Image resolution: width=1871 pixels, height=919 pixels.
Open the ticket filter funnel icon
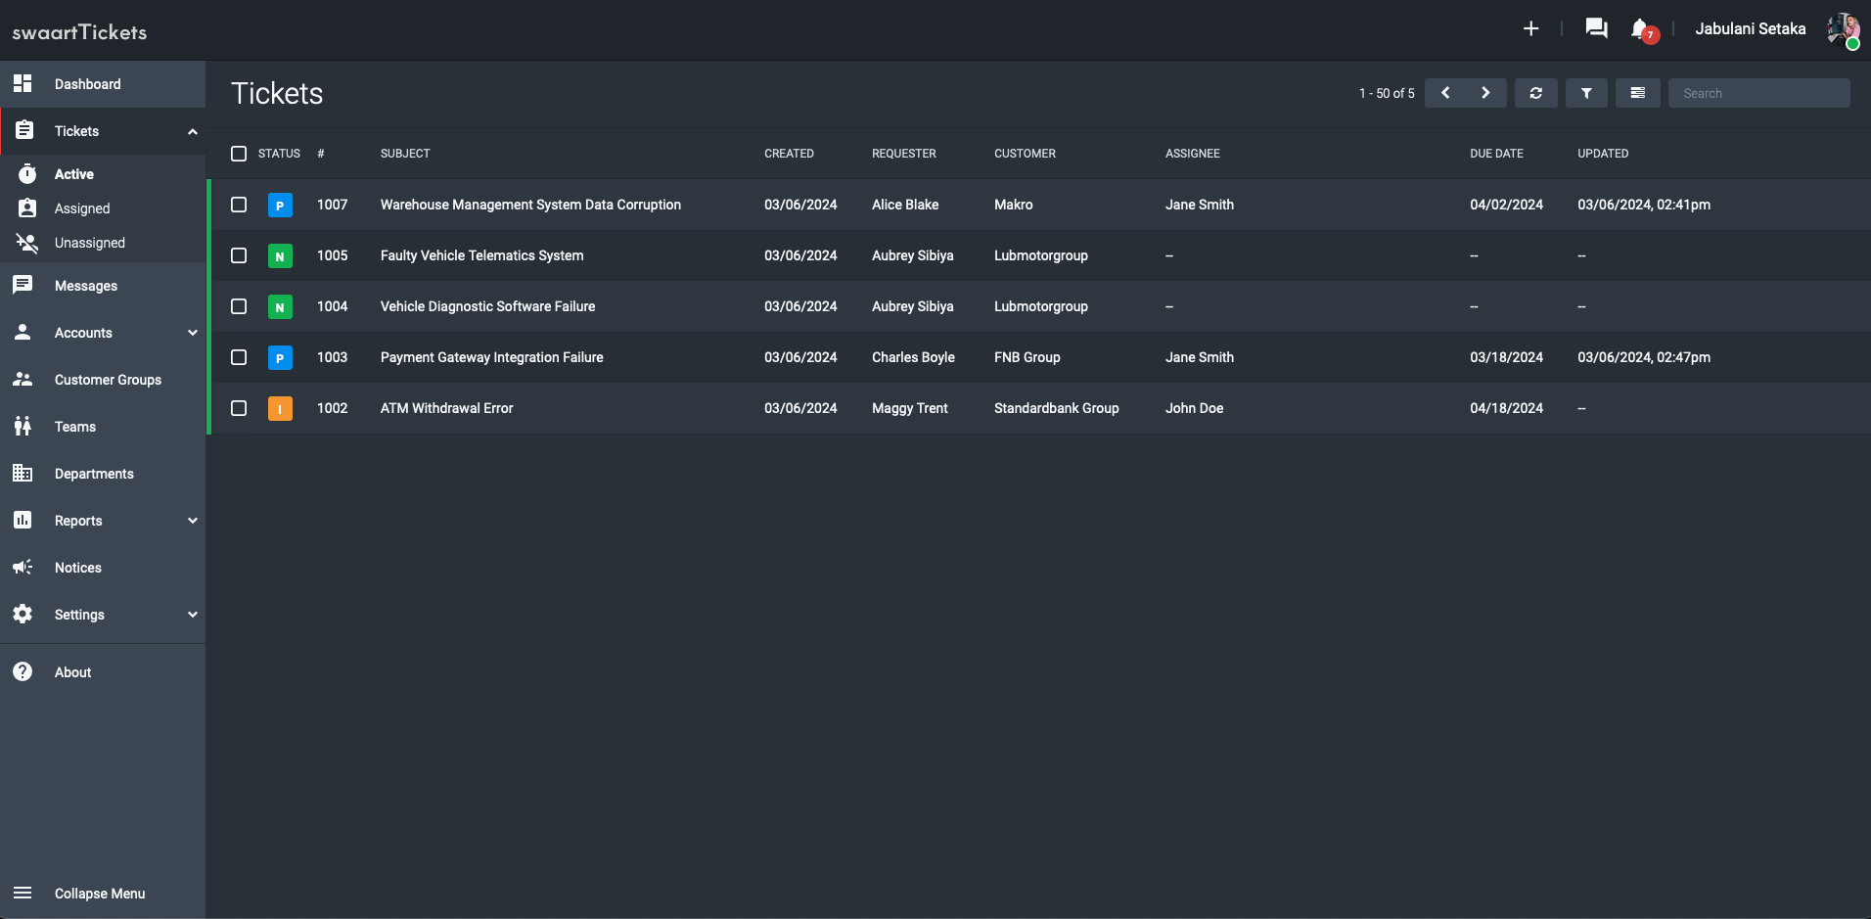click(x=1586, y=93)
